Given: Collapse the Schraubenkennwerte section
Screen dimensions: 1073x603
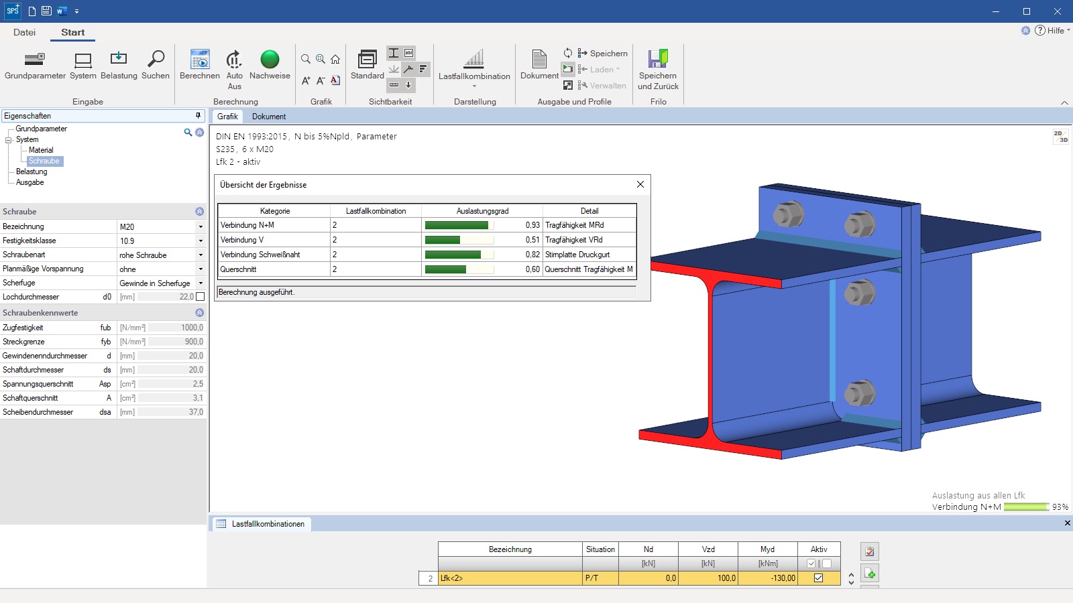Looking at the screenshot, I should (199, 313).
